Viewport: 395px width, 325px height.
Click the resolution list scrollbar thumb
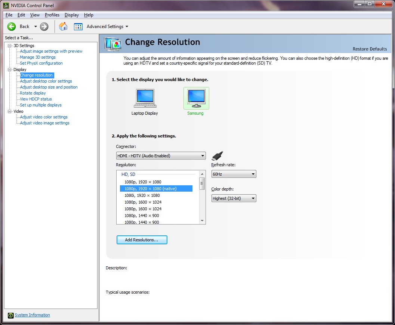[x=202, y=183]
